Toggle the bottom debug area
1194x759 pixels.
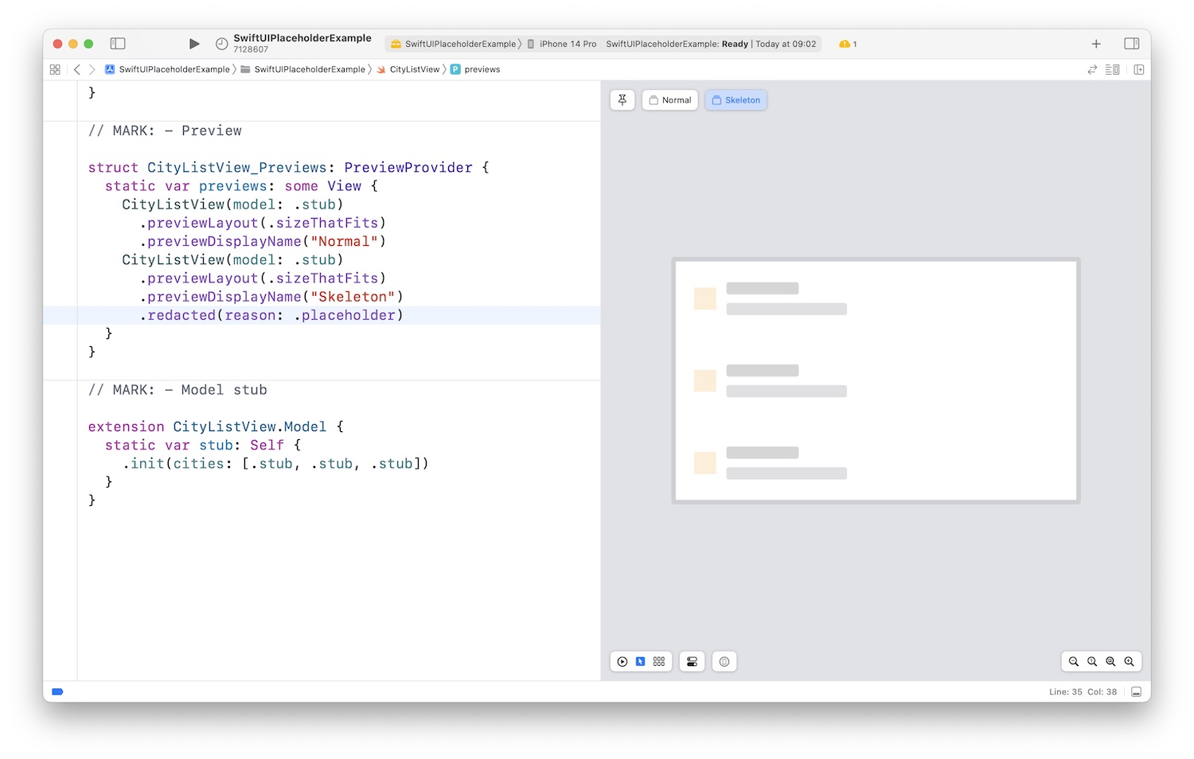coord(1137,692)
